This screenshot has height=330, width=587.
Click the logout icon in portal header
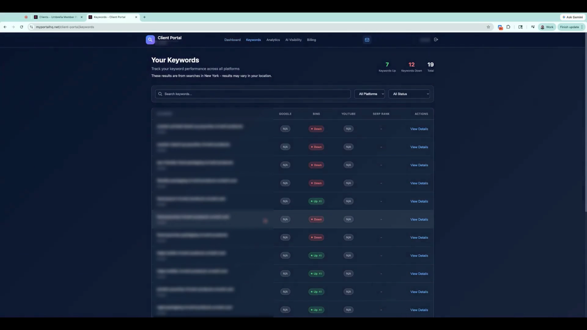[436, 40]
